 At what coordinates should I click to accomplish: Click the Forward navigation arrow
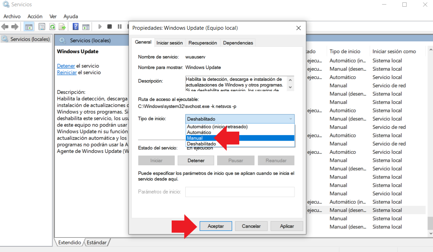14,26
